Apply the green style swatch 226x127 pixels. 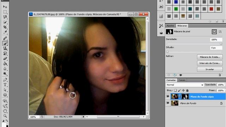coord(176,9)
